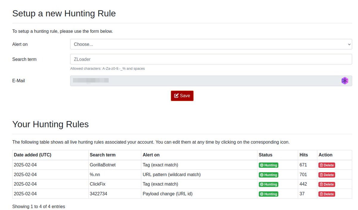Click the purple hexagon icon in the E-Mail field
358x210 pixels.
[345, 80]
